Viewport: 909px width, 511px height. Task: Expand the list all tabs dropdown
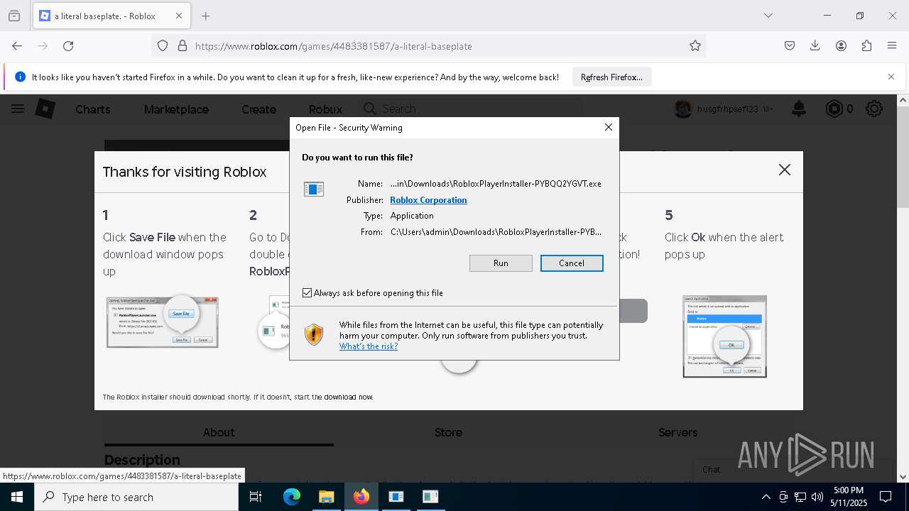point(768,16)
